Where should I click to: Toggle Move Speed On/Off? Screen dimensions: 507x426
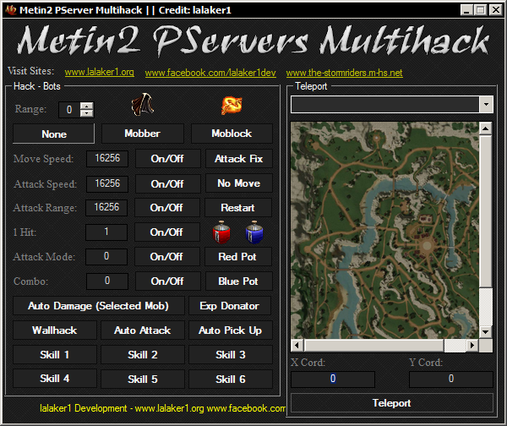click(167, 159)
